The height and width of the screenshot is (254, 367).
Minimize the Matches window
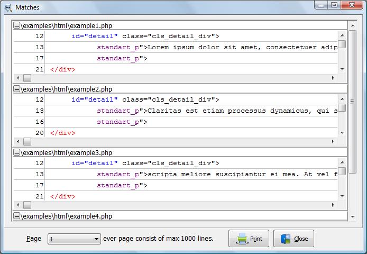[322, 5]
